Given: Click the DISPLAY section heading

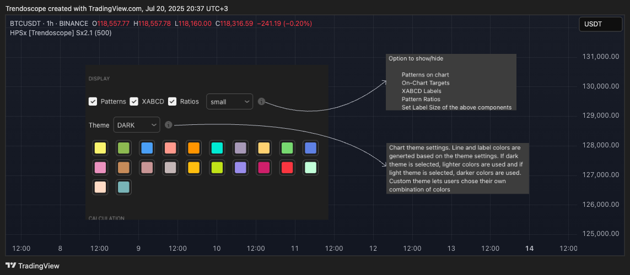Looking at the screenshot, I should click(x=99, y=79).
